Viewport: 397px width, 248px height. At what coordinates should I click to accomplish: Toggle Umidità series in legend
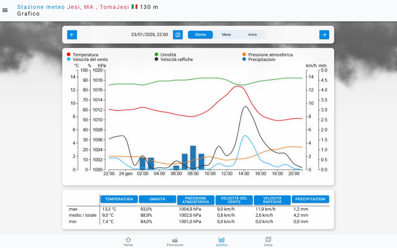coord(165,55)
